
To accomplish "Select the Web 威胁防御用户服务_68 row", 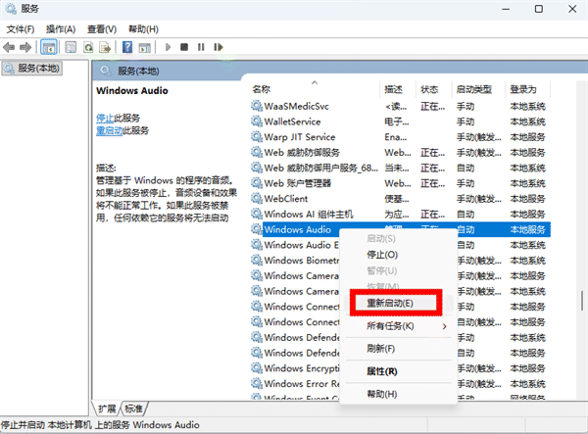I will tap(400, 168).
